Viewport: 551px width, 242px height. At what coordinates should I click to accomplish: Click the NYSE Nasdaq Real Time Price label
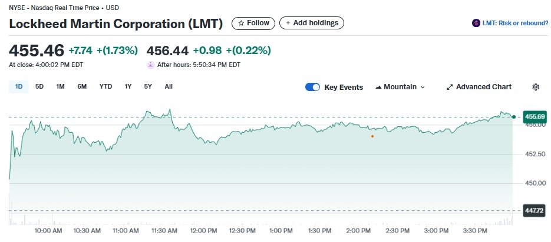[64, 8]
